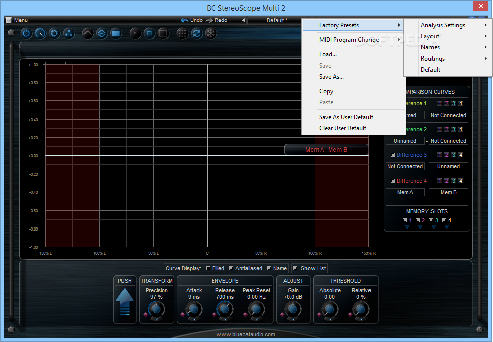Image resolution: width=493 pixels, height=342 pixels.
Task: Toggle the Antialiased checkbox
Action: coord(231,268)
